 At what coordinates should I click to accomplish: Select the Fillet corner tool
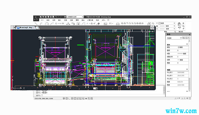(83, 24)
